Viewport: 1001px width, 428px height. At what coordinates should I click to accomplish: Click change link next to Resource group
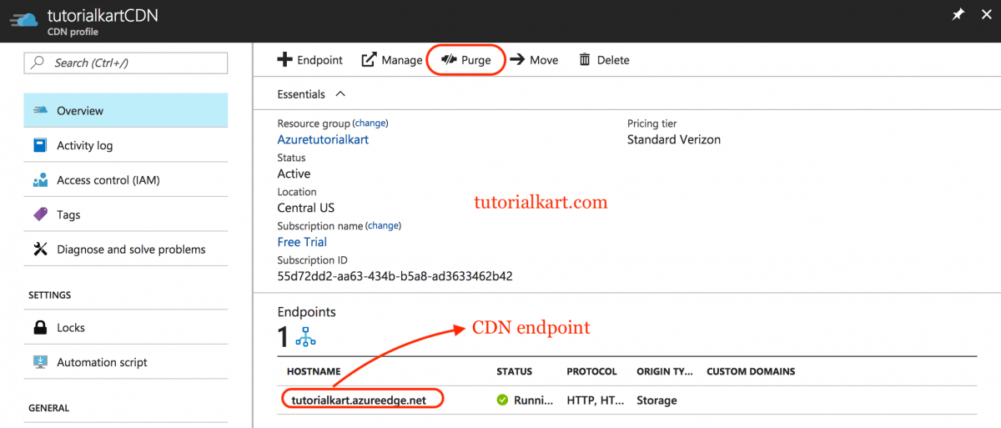coord(371,123)
